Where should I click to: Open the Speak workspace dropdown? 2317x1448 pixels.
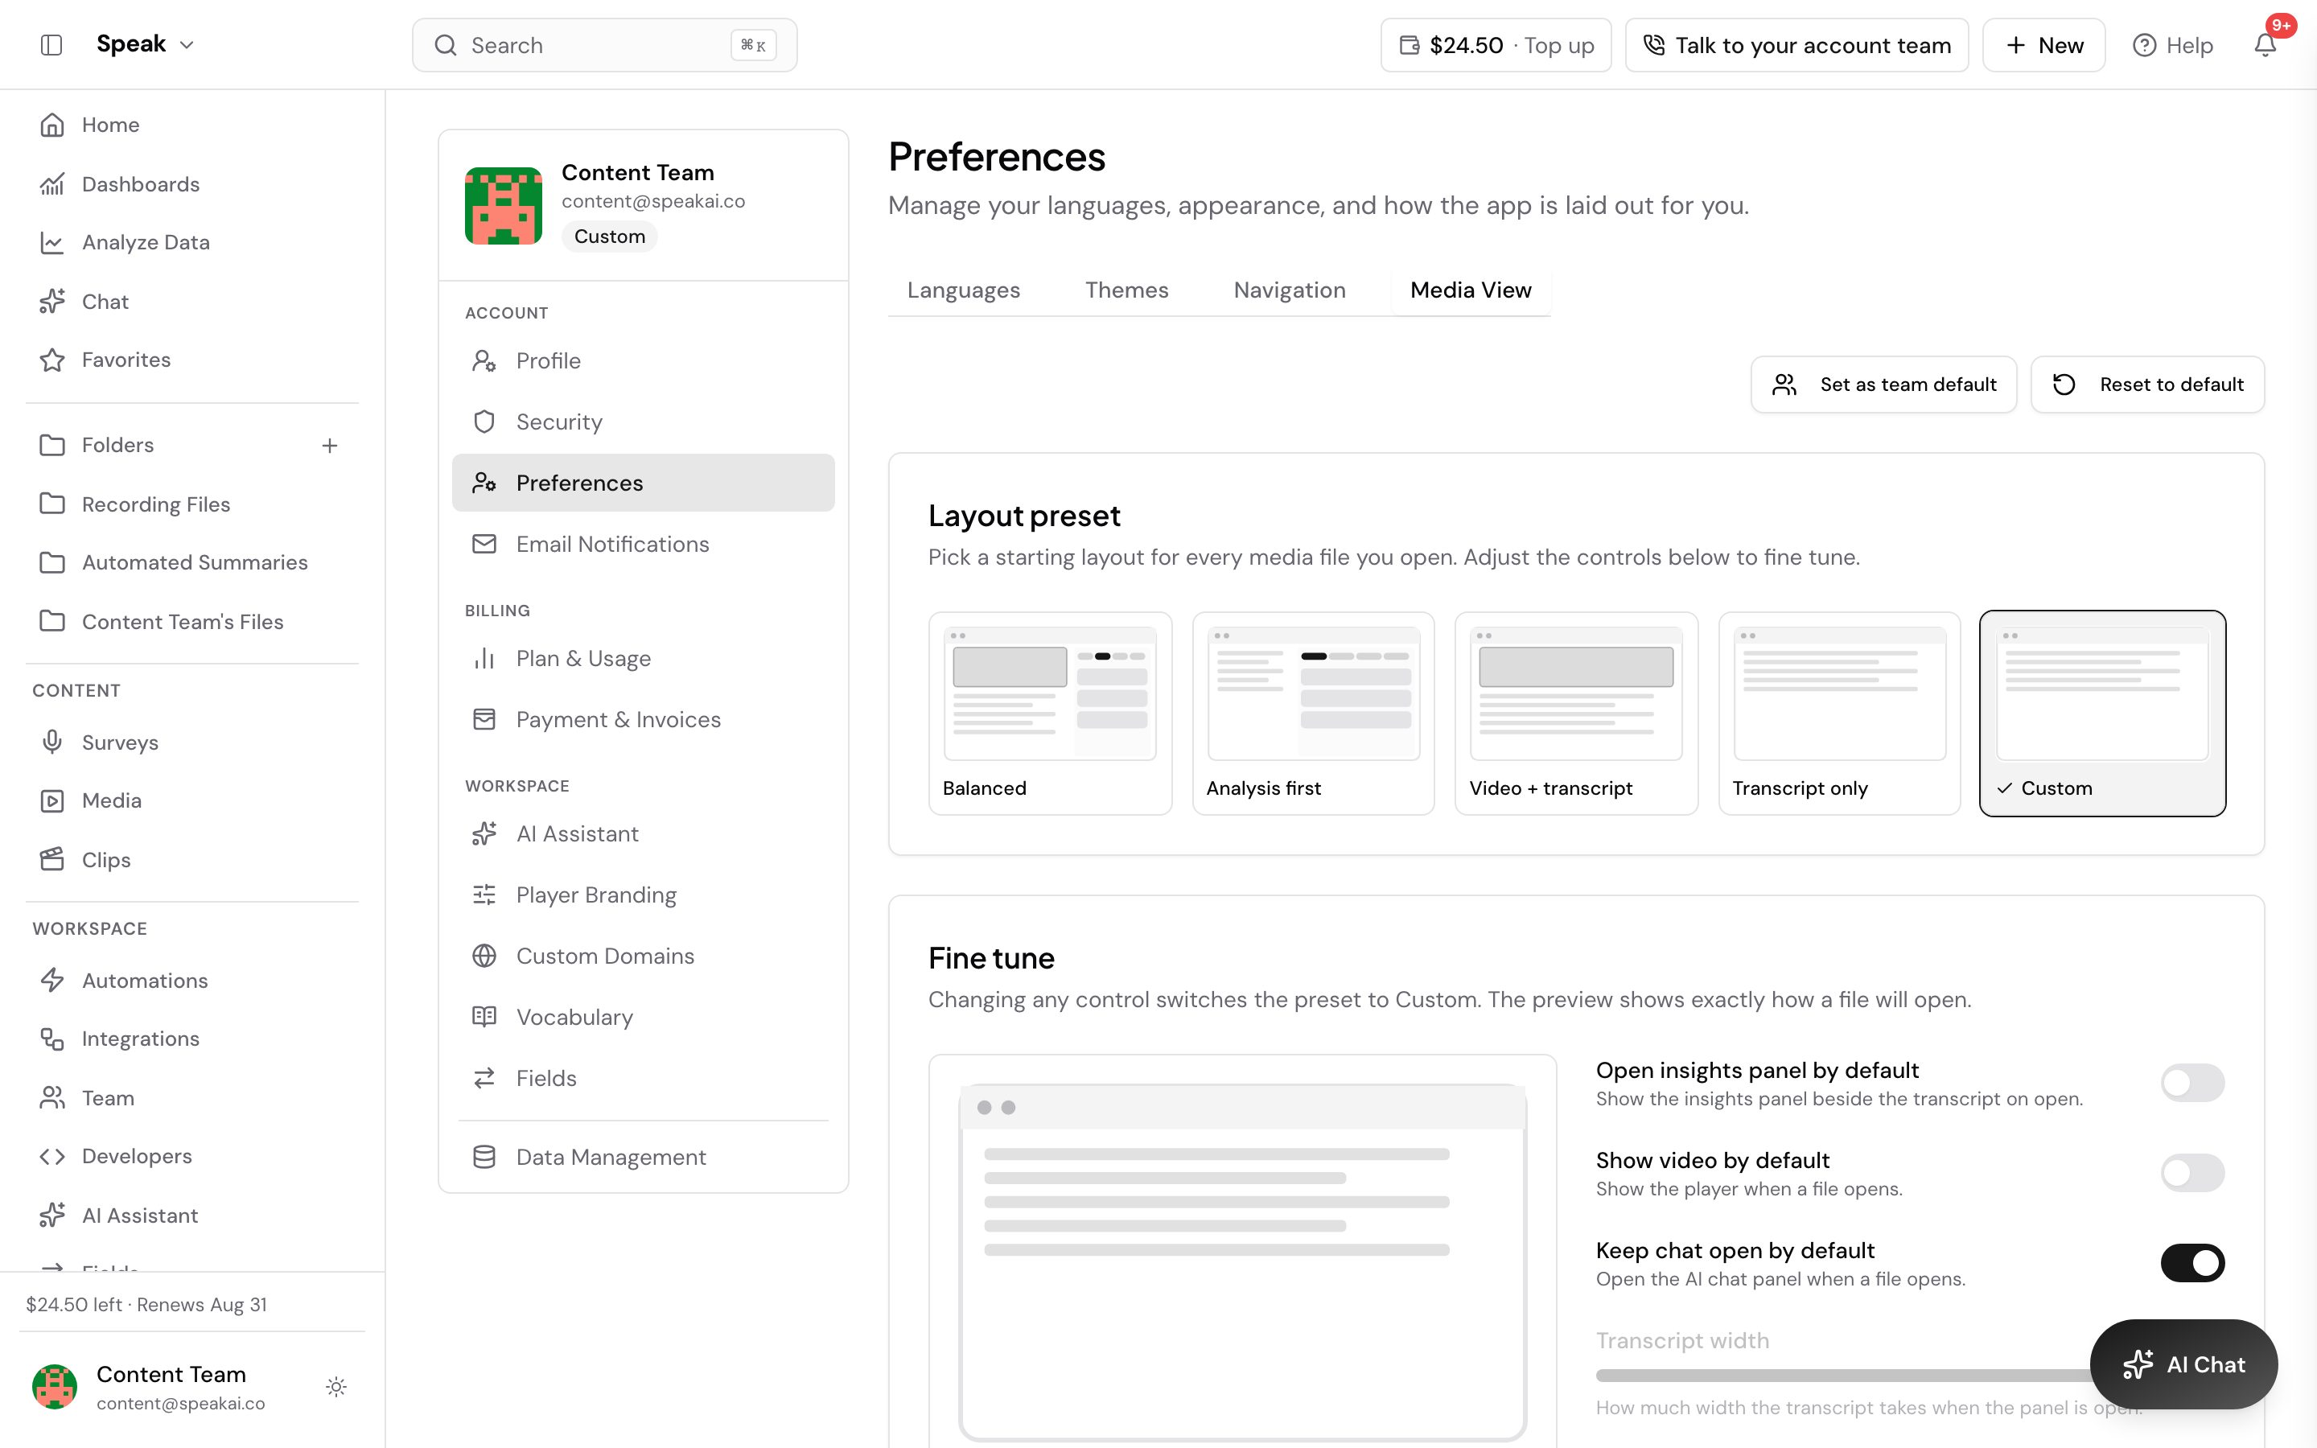(146, 44)
